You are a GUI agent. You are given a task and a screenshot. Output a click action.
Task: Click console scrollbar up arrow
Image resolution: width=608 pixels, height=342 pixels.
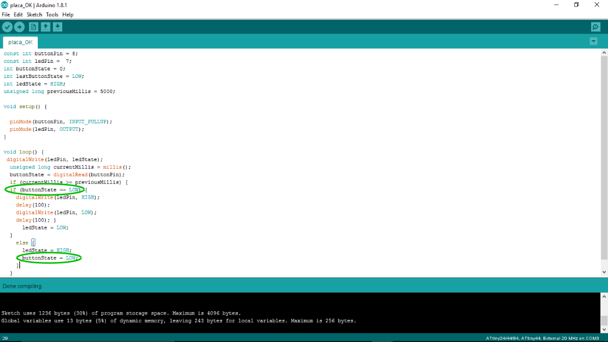[604, 296]
